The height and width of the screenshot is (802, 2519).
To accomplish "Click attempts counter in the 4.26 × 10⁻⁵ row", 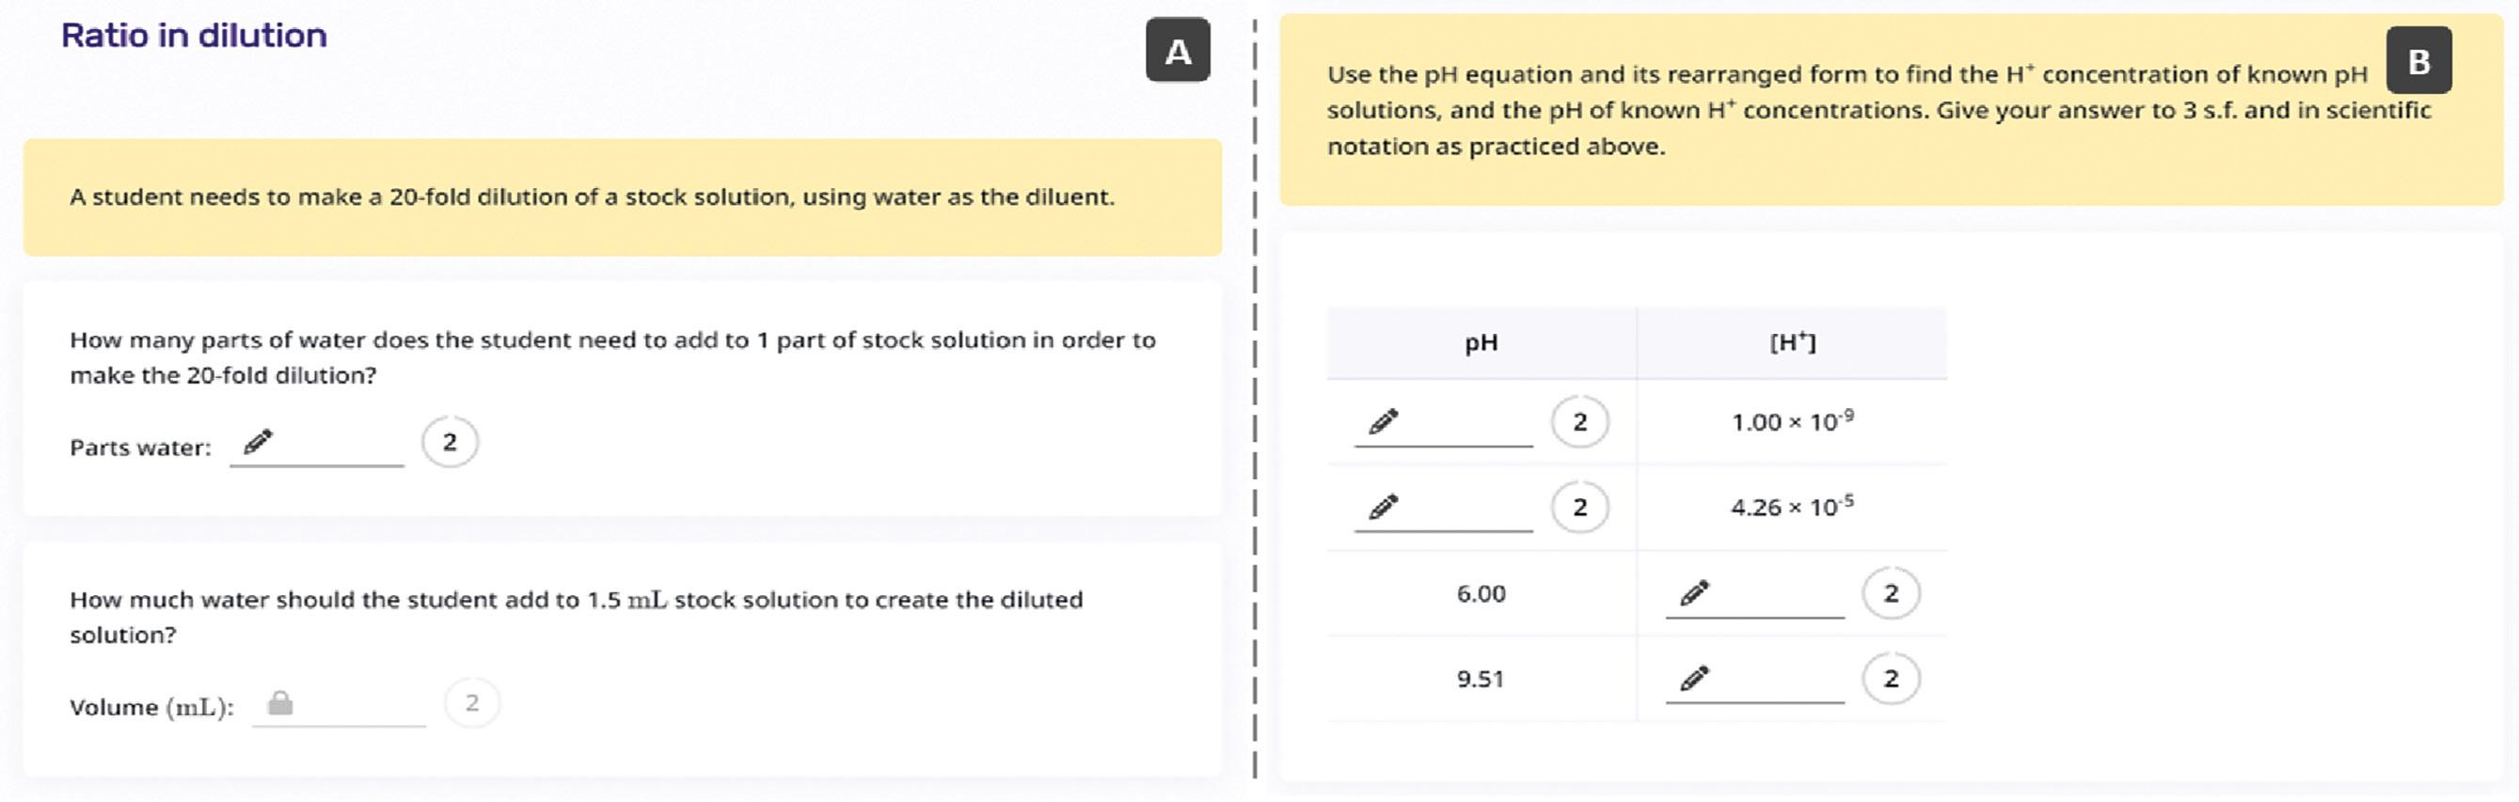I will [x=1579, y=507].
